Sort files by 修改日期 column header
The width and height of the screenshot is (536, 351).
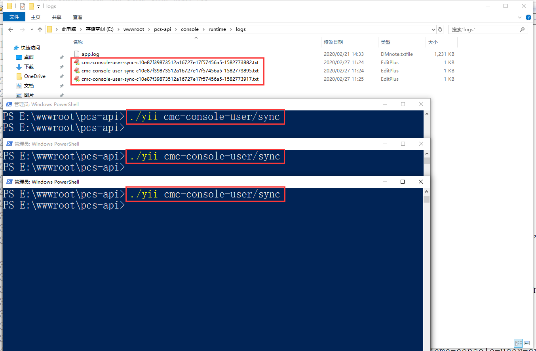pos(333,42)
